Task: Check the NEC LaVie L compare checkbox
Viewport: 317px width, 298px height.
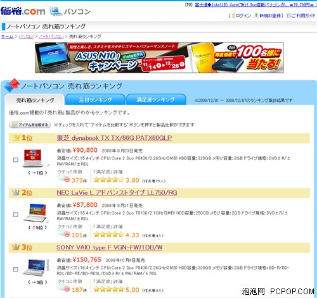Action: (16, 214)
